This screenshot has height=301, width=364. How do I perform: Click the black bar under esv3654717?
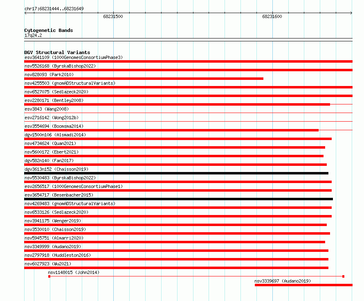tap(178, 199)
